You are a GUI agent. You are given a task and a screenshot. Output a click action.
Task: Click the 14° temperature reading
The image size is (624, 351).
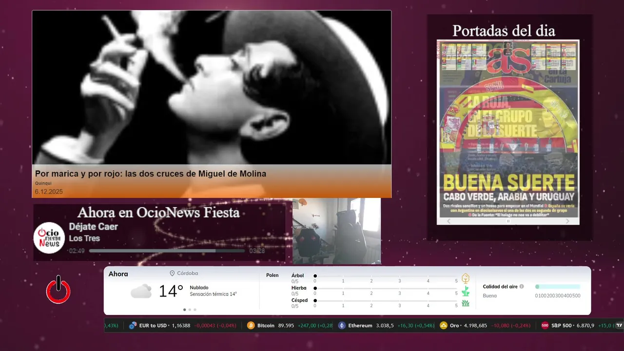tap(171, 292)
